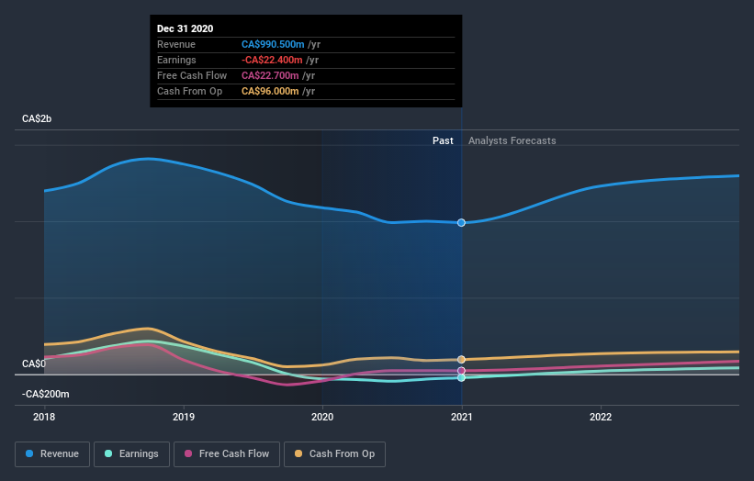Toggle the Free Cash Flow legend button

(227, 454)
